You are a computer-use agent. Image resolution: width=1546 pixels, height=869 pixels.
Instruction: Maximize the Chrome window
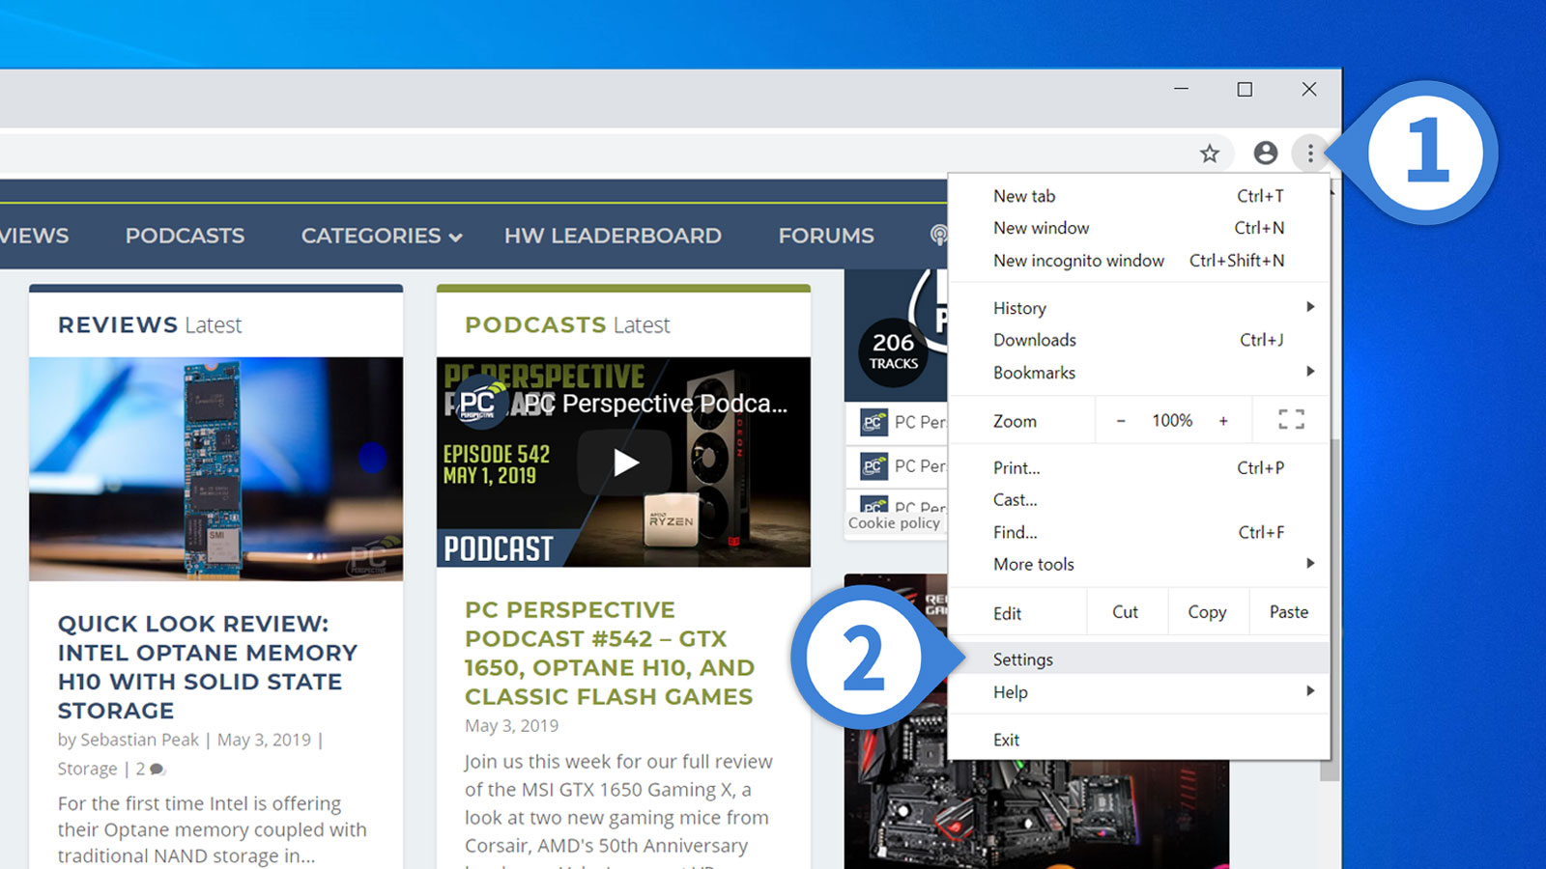coord(1245,89)
